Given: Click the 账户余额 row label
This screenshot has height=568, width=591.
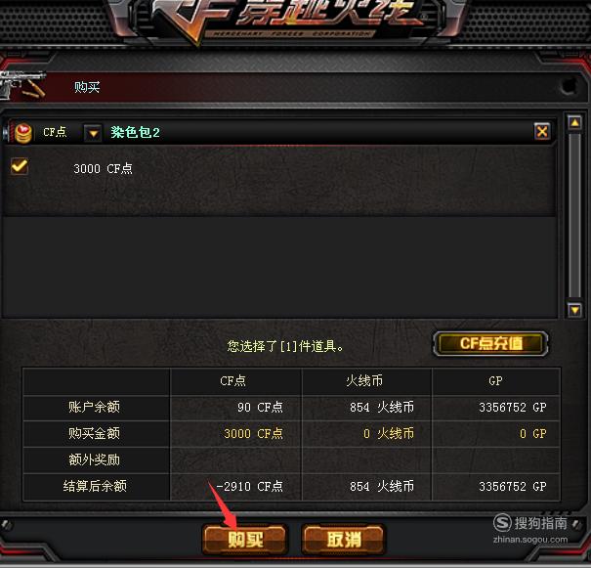Looking at the screenshot, I should [x=94, y=407].
